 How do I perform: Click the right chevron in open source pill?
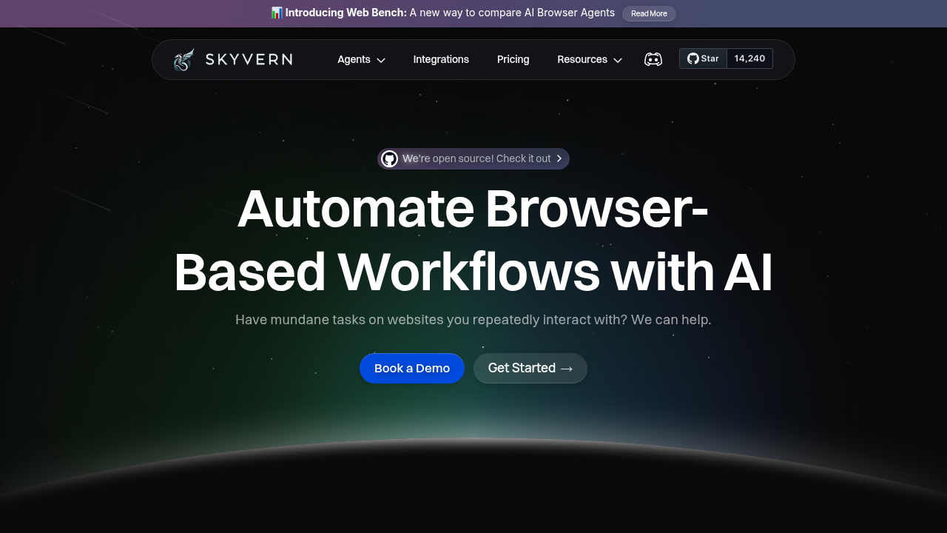pos(559,158)
